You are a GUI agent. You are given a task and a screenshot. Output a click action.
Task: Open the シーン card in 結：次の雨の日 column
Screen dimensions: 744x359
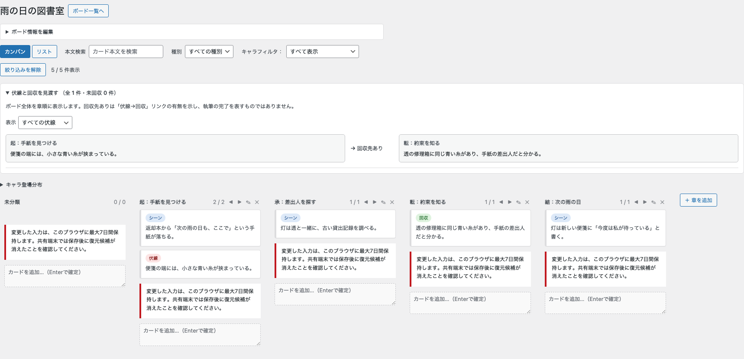tap(605, 228)
